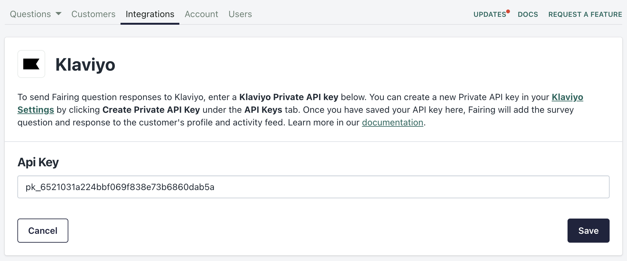
Task: Open the UPDATES link
Action: (x=490, y=14)
